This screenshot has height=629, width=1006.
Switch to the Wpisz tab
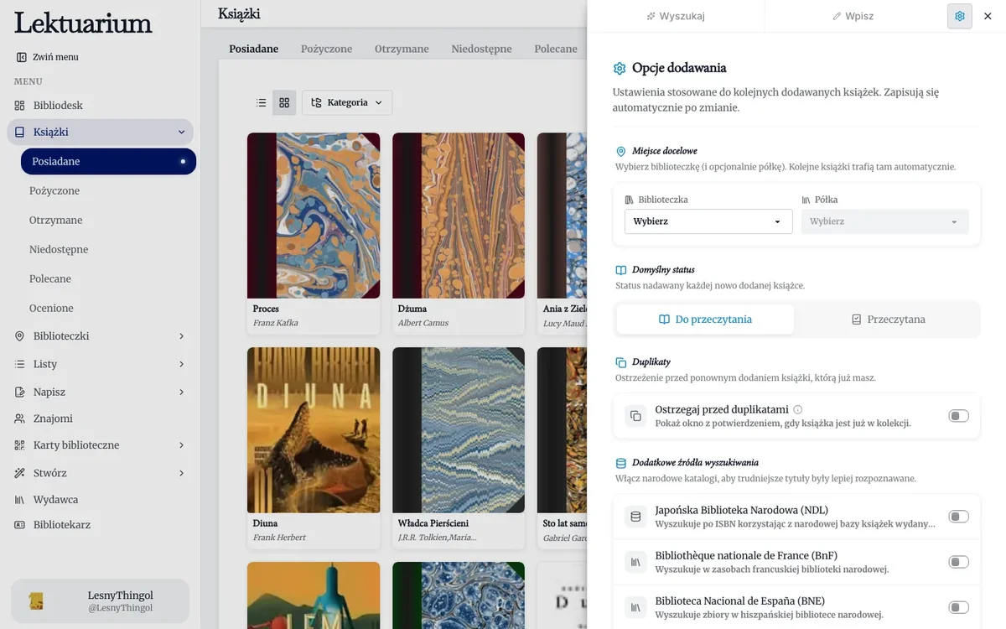(x=852, y=16)
